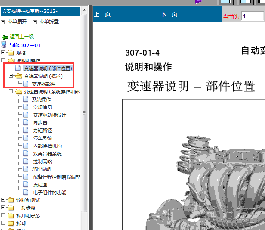
Task: Open the 常规信息 page
Action: click(43, 107)
